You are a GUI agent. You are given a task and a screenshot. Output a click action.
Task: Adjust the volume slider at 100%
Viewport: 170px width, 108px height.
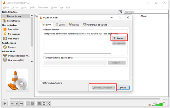(x=159, y=104)
